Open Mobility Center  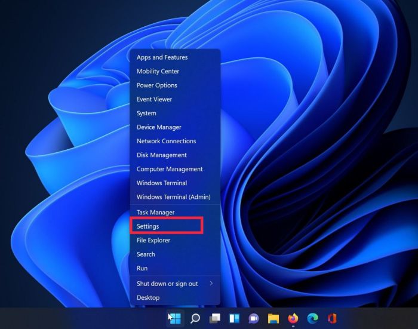[175, 71]
